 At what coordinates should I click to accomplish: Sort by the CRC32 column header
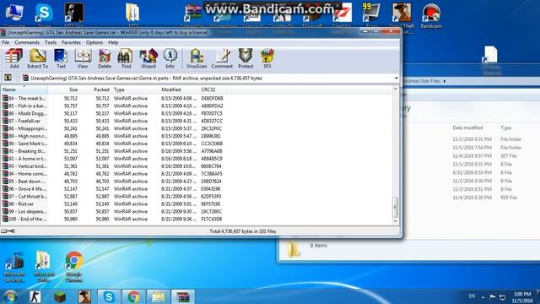tap(208, 90)
